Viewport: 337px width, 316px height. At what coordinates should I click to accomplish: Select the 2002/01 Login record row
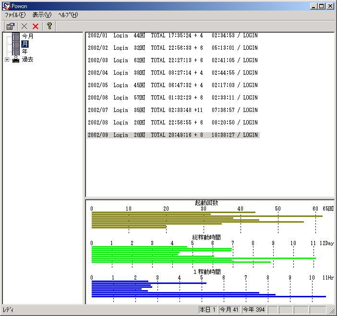tap(173, 35)
